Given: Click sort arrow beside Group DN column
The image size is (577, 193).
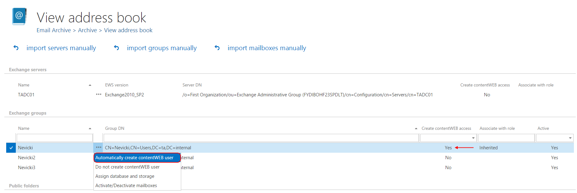Looking at the screenshot, I should pyautogui.click(x=416, y=129).
